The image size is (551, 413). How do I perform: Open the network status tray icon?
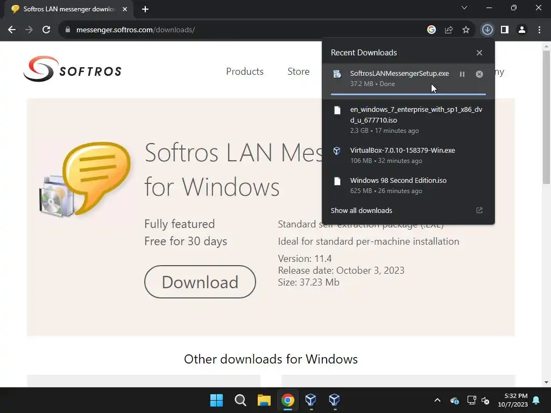(471, 400)
